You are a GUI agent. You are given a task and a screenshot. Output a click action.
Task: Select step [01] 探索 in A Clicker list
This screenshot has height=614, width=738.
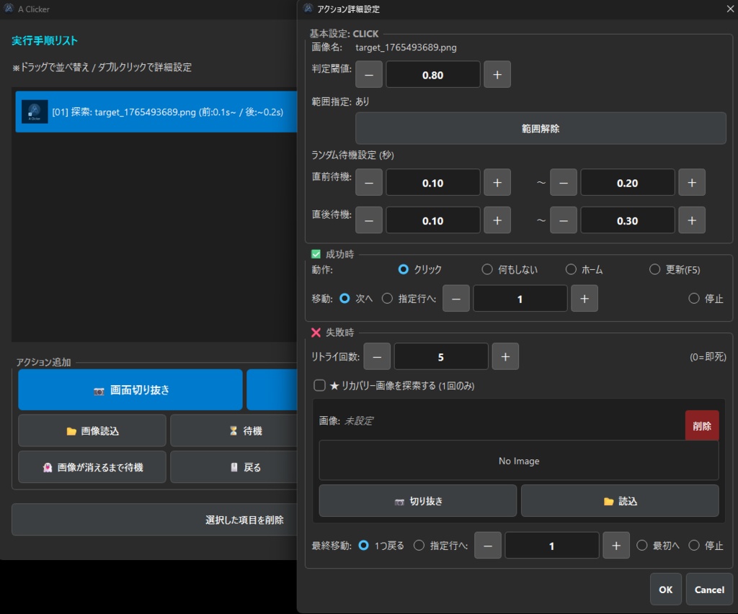tap(156, 112)
